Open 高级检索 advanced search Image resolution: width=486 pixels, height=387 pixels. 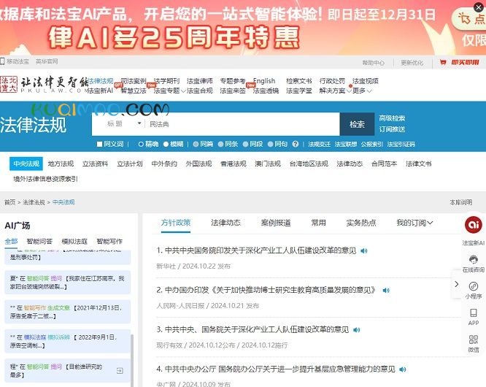point(392,118)
